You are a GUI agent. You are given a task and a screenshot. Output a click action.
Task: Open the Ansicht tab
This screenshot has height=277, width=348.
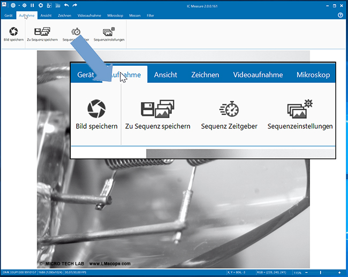(46, 16)
